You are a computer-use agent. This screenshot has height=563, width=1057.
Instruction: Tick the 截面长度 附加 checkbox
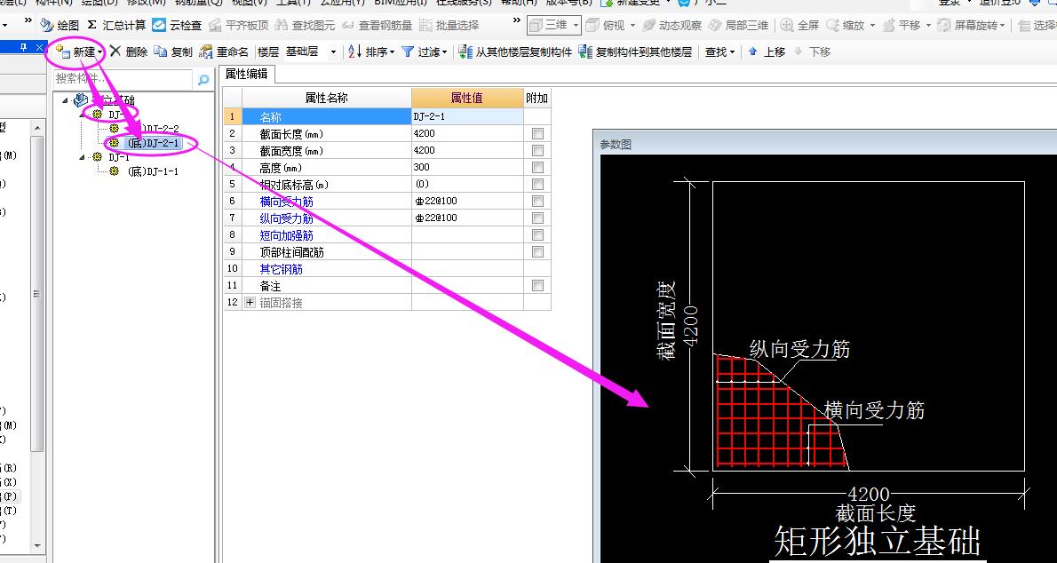[x=537, y=133]
